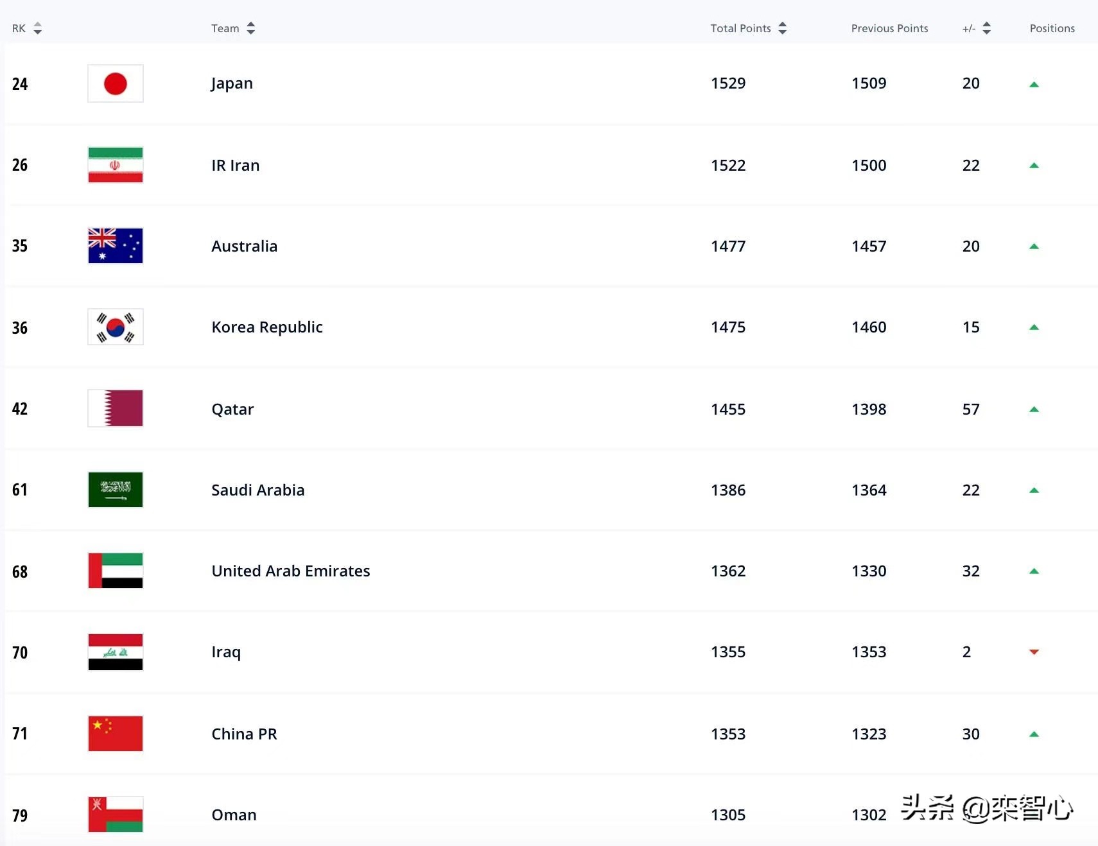The width and height of the screenshot is (1098, 846).
Task: Click the Saudi Arabia flag icon
Action: point(115,490)
